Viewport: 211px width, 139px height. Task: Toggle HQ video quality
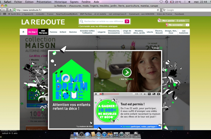(x=149, y=94)
